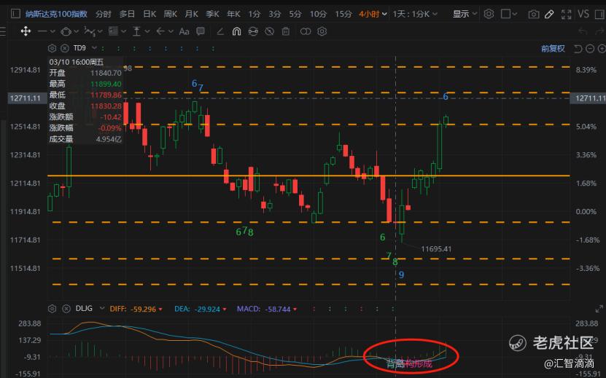Open the layout square dropdown
This screenshot has height=378, width=606.
point(509,15)
